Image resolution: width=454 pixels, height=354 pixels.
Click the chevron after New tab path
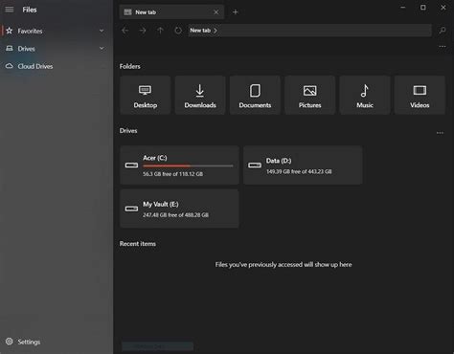pos(216,31)
